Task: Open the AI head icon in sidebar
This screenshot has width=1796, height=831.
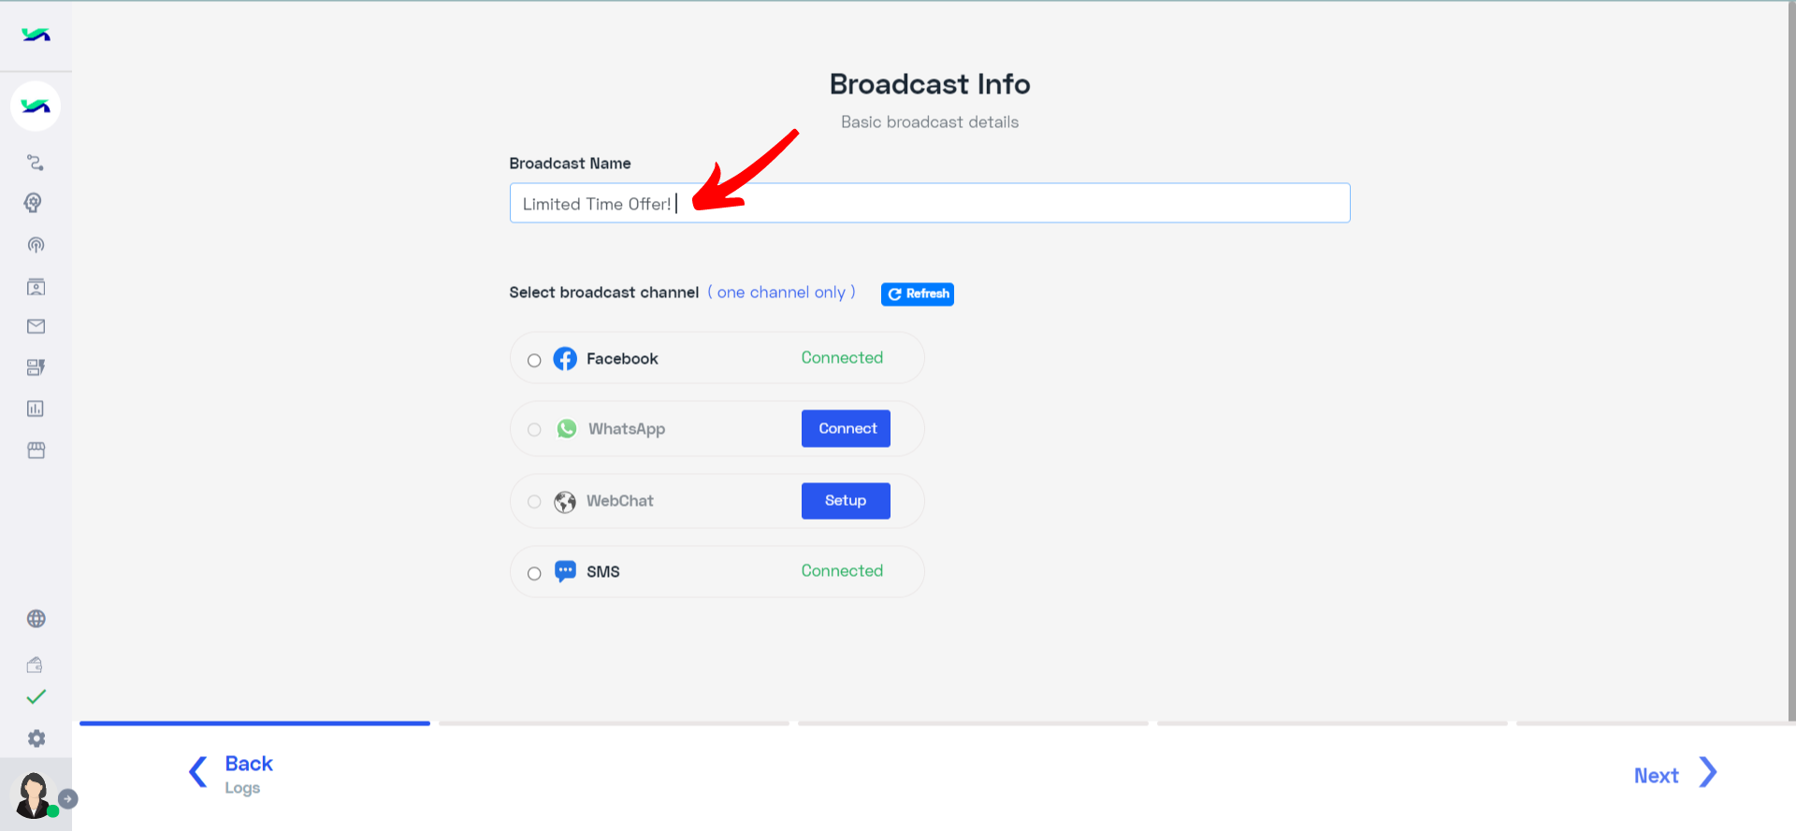Action: pos(34,203)
